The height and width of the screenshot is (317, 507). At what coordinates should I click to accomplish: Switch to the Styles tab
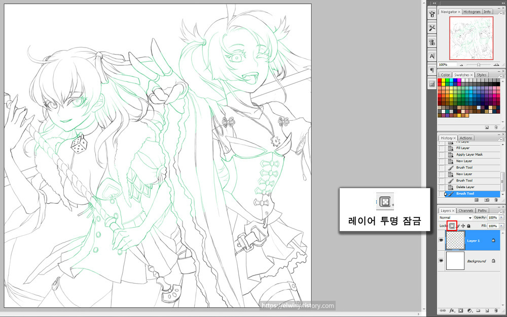(x=482, y=75)
